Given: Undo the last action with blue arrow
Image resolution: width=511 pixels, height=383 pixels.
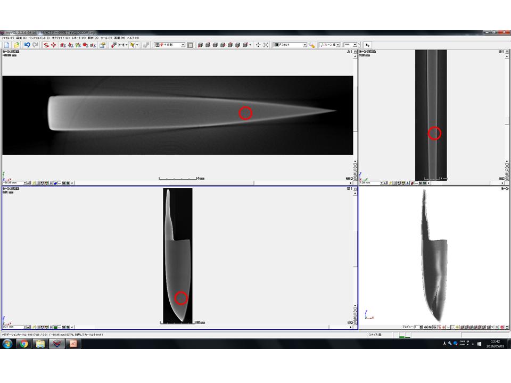Looking at the screenshot, I should (x=27, y=45).
